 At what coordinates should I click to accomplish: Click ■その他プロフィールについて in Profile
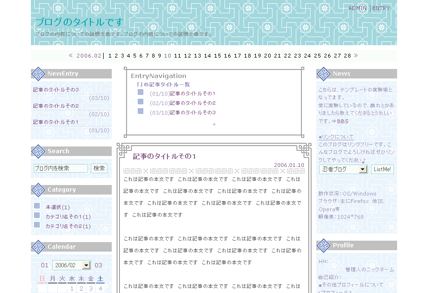click(x=351, y=285)
